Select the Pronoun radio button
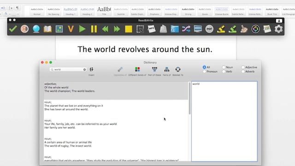This screenshot has height=166, width=295. (204, 71)
